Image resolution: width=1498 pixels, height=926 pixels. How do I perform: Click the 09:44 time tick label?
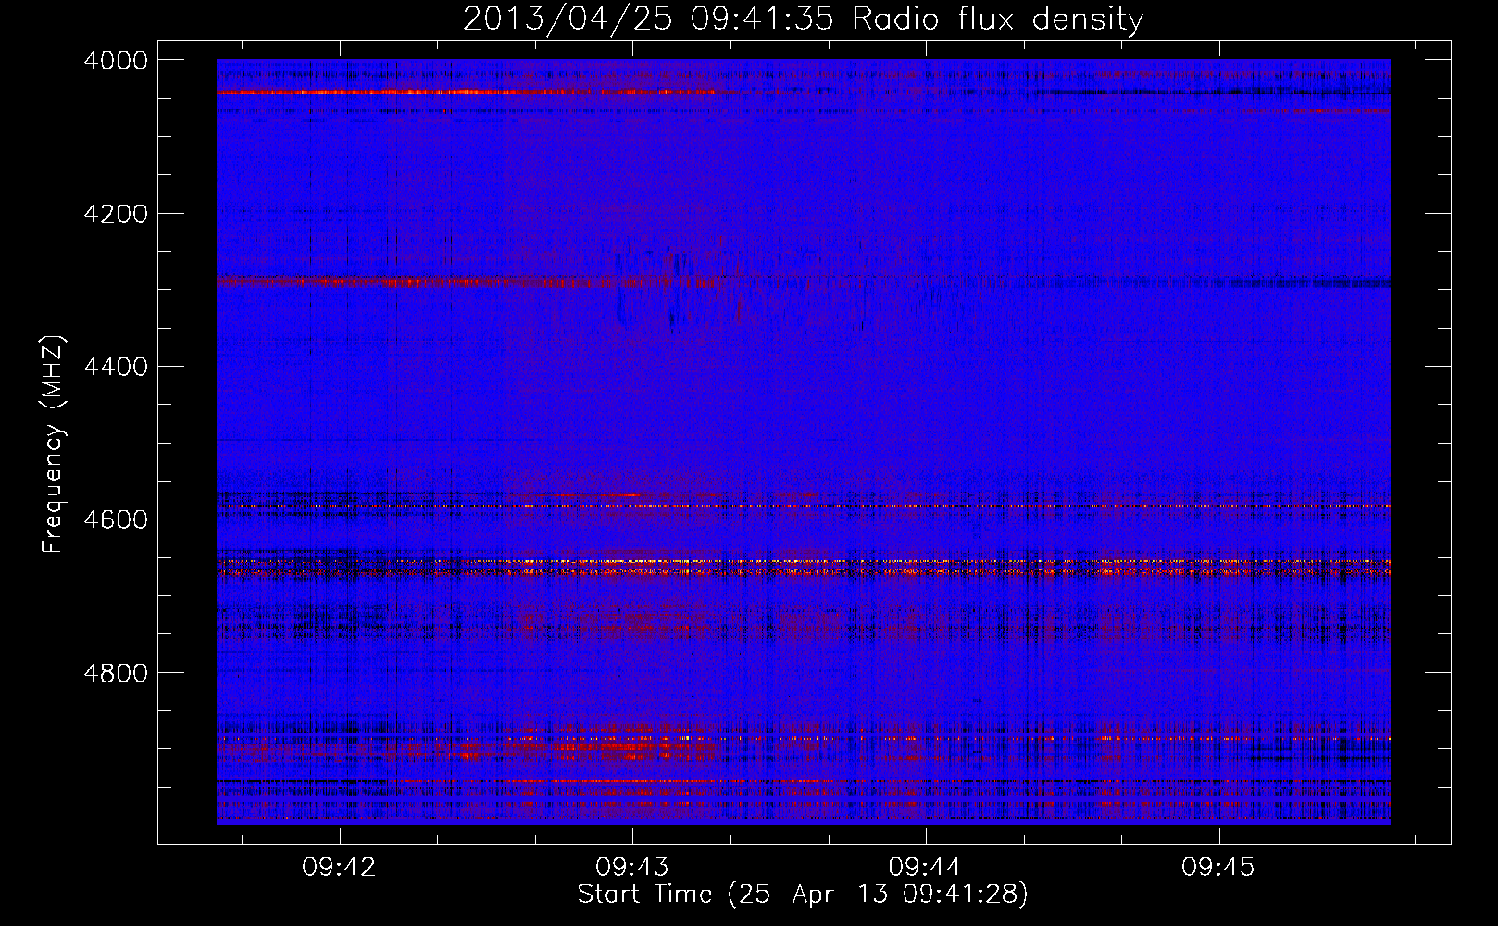click(x=926, y=868)
